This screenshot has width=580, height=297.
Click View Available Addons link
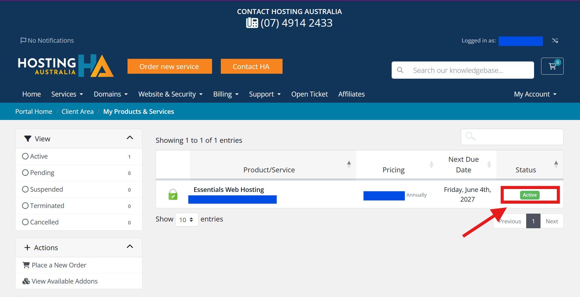coord(64,281)
